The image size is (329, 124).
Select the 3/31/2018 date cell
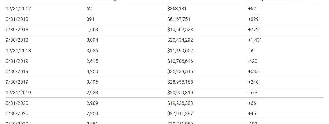[x=17, y=19]
